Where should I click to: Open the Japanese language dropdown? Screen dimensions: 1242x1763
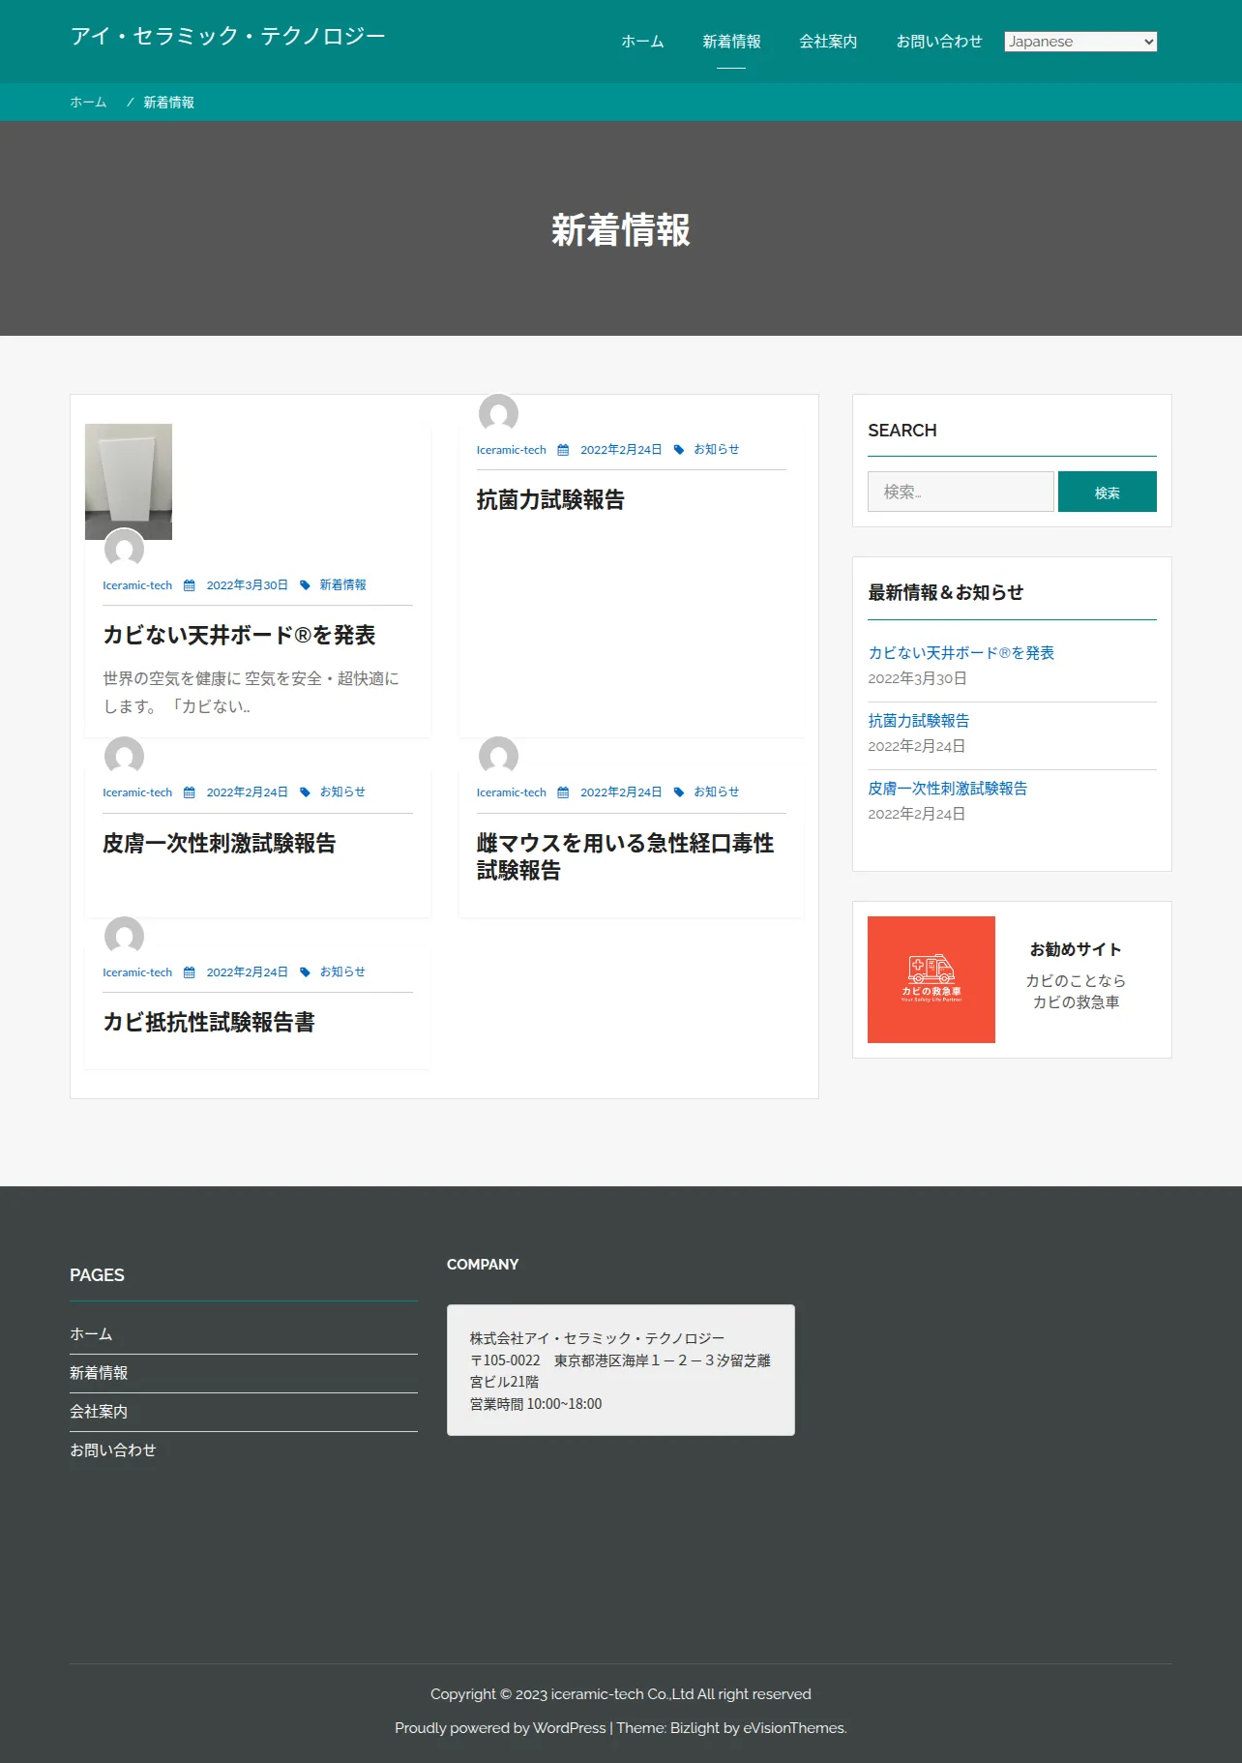(1080, 42)
